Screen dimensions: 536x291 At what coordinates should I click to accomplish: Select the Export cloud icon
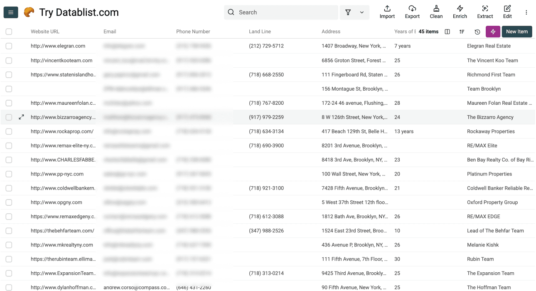[412, 12]
